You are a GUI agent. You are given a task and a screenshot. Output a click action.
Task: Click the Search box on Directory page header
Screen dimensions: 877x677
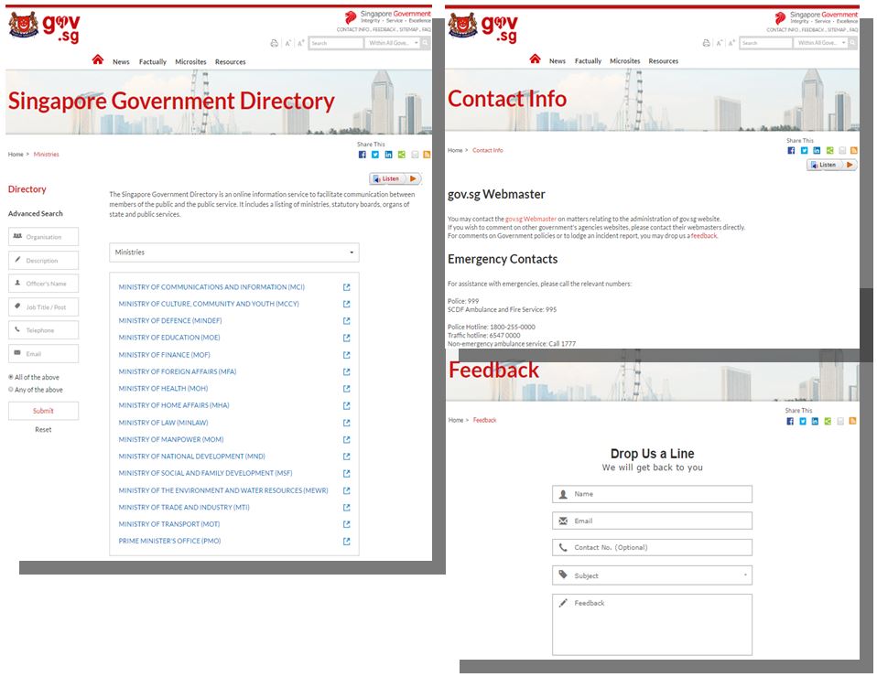pyautogui.click(x=336, y=43)
